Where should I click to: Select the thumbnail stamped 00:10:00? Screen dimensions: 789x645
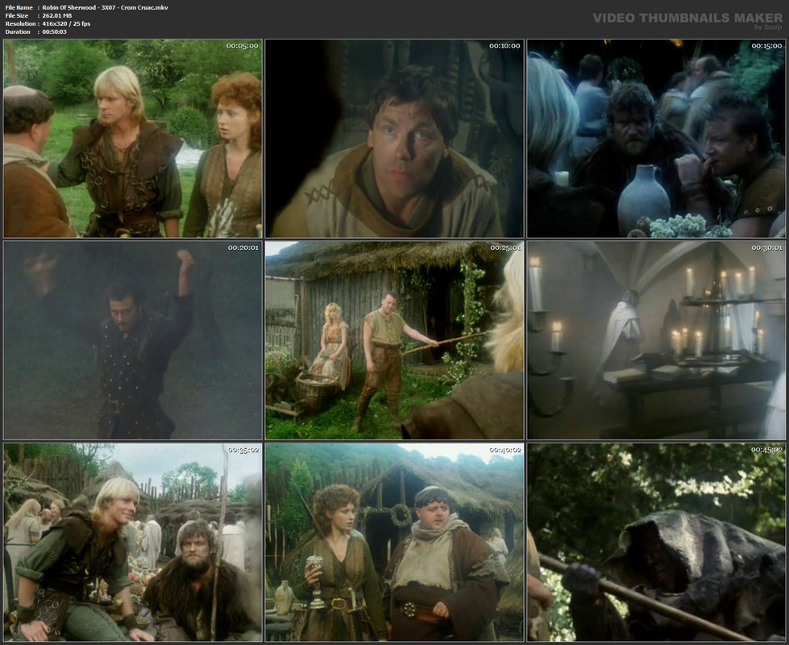(395, 139)
